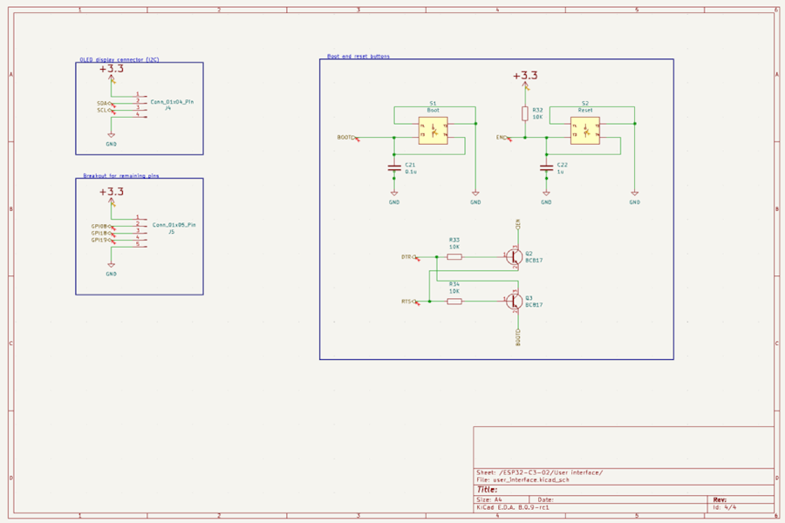Click the 'File: user_interface.kicad_sch' text

522,480
